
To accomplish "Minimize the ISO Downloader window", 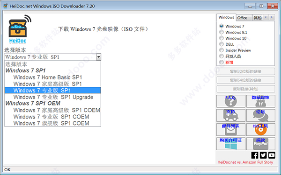I will 250,6.
